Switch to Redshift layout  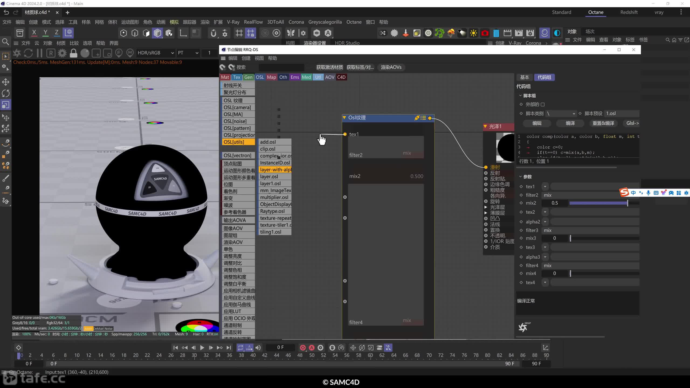coord(629,12)
